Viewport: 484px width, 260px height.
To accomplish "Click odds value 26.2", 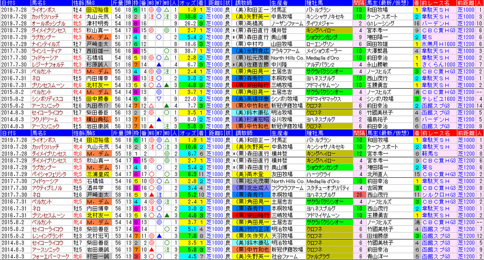I will coord(188,24).
